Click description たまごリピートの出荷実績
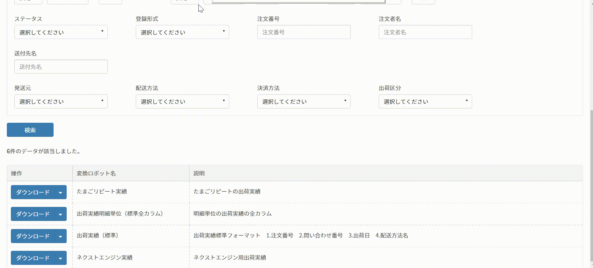Viewport: 593px width, 268px height. pyautogui.click(x=227, y=191)
